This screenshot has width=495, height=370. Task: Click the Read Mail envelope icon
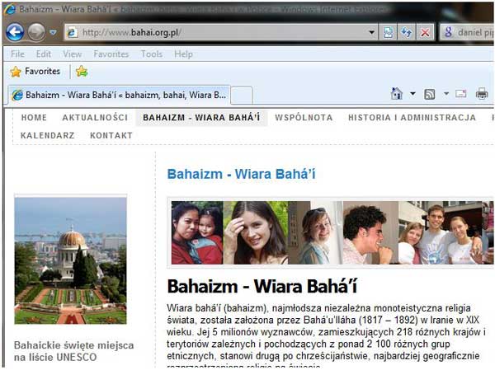coord(461,94)
